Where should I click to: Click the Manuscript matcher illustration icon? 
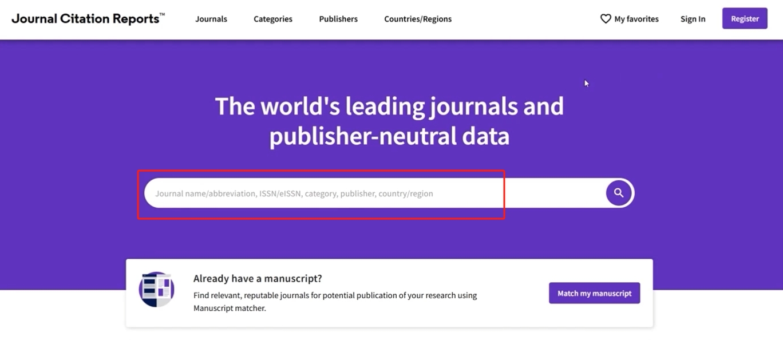[x=156, y=289]
